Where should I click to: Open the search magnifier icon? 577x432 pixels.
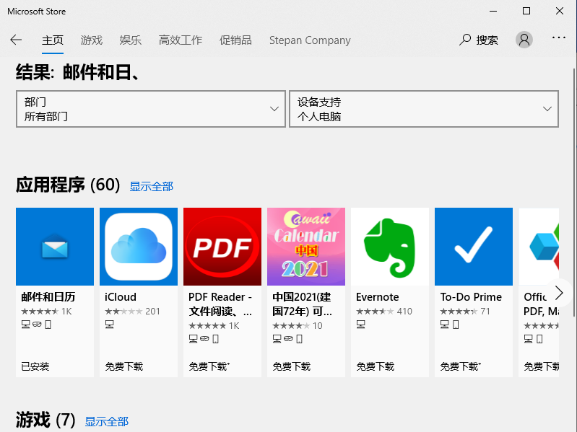(x=466, y=40)
